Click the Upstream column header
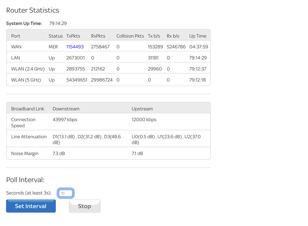The image size is (308, 226). pos(142,109)
